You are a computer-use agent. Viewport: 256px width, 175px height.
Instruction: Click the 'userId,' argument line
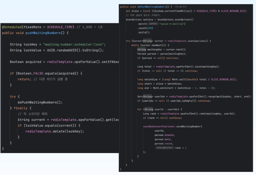pos(159,131)
